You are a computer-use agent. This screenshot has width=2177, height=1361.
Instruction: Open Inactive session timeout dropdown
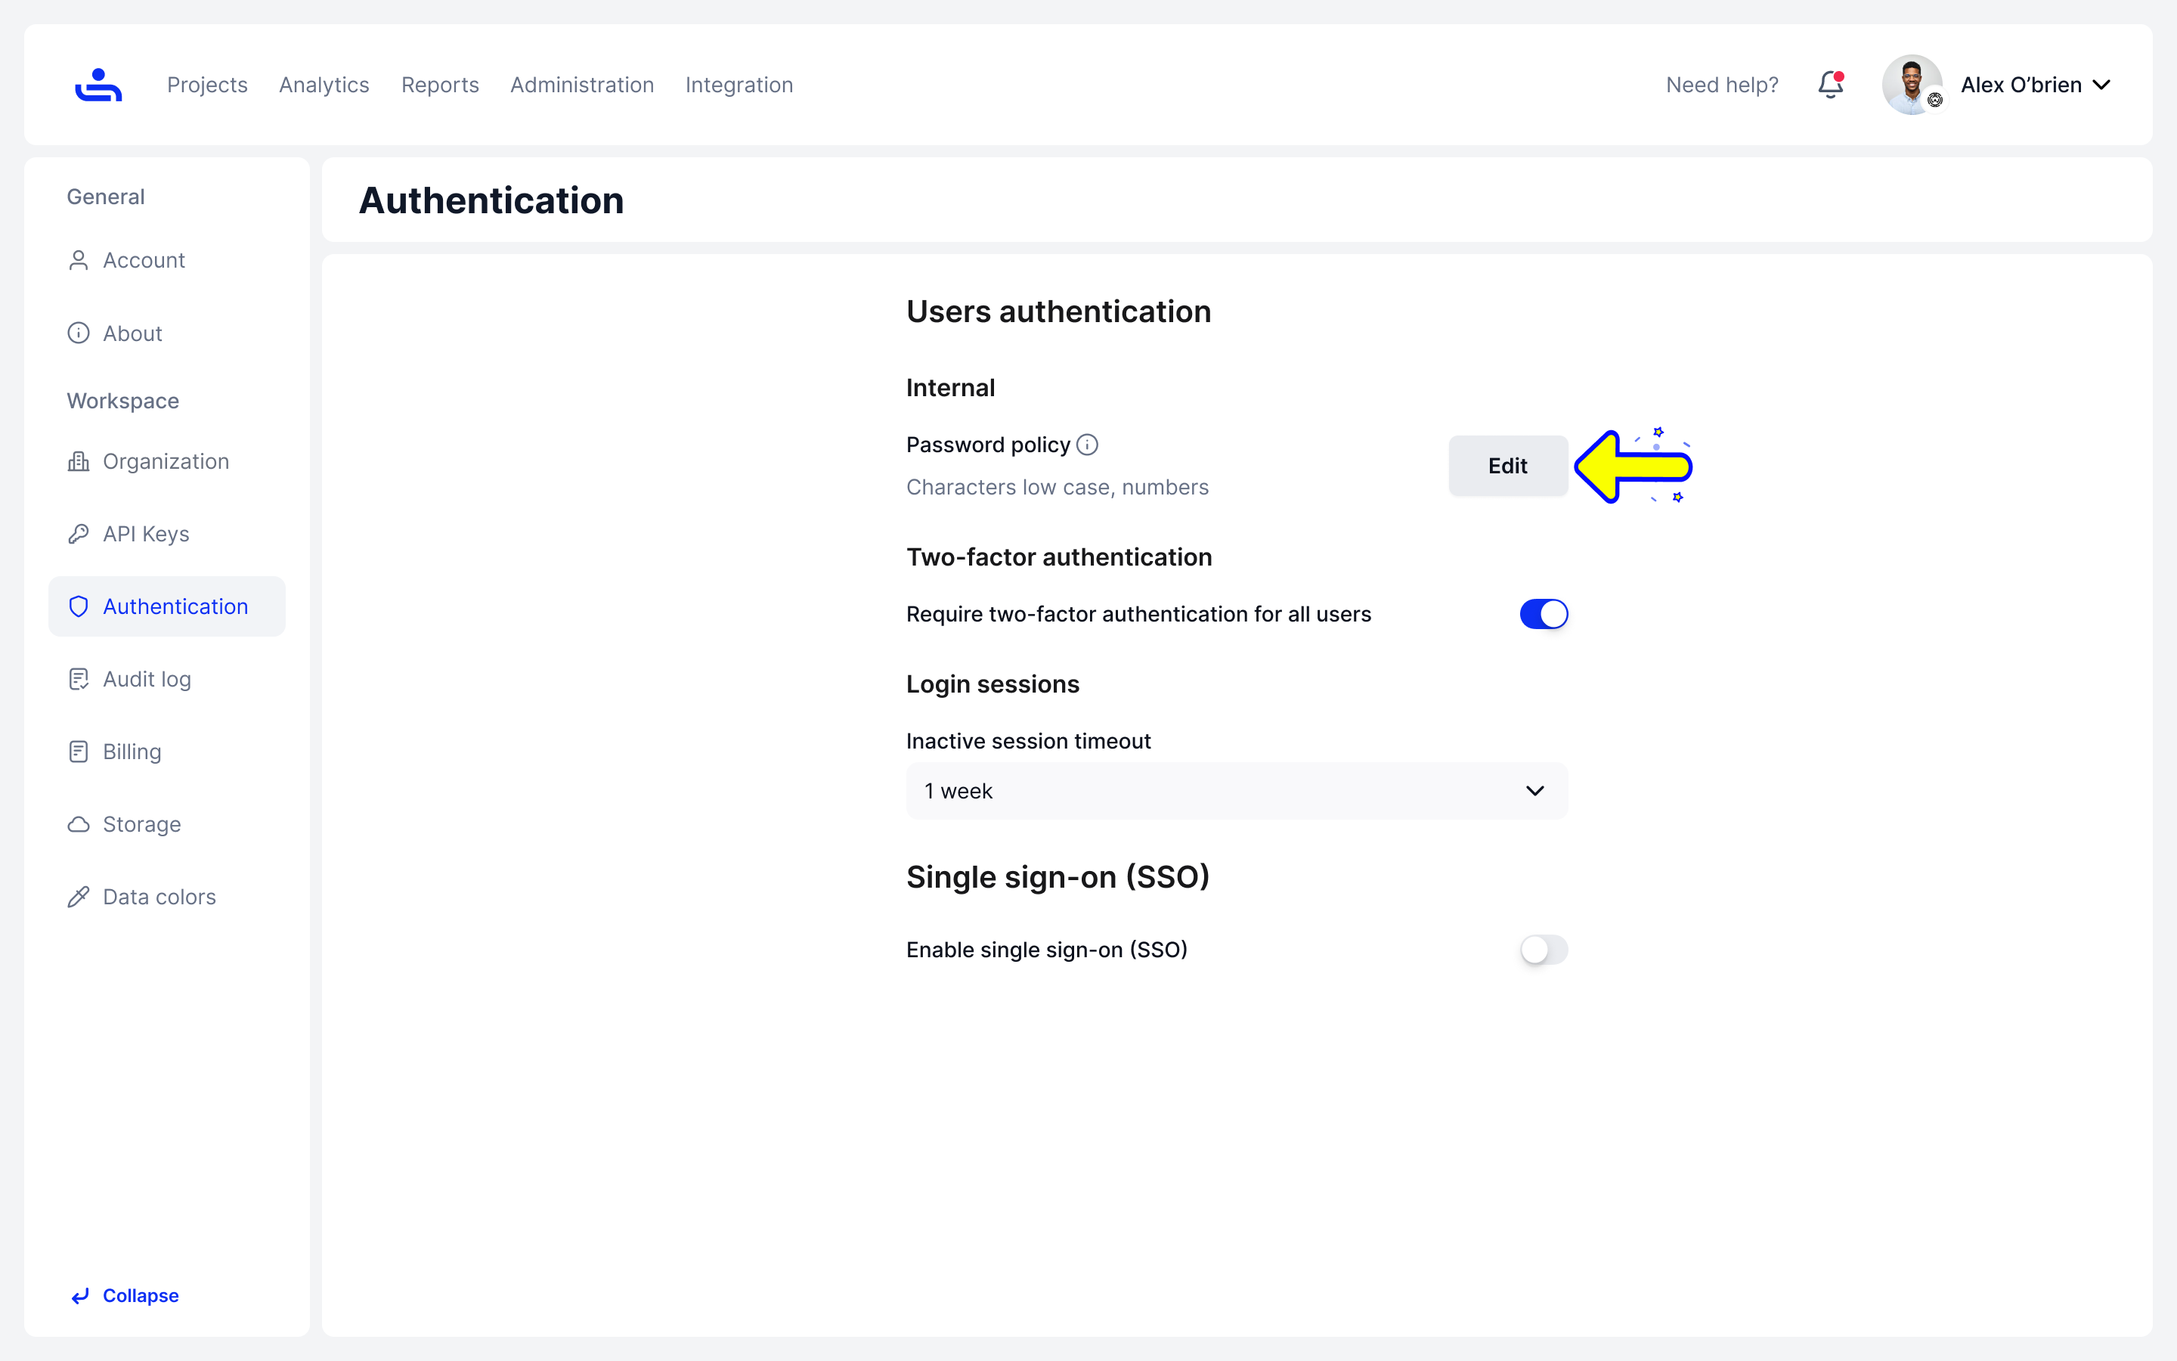[x=1236, y=791]
